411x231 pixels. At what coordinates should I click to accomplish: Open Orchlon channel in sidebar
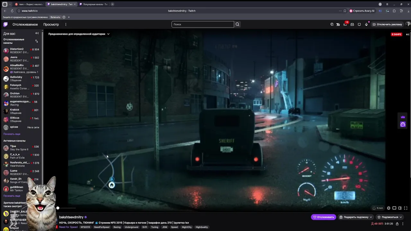[x=21, y=95]
